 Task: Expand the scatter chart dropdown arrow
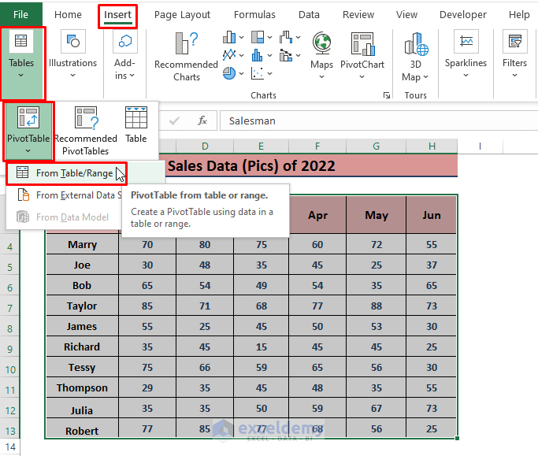tap(269, 73)
